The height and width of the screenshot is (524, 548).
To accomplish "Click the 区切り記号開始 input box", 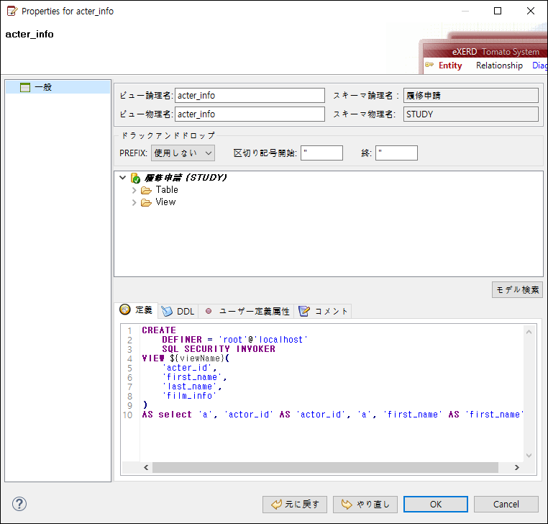I will pyautogui.click(x=321, y=153).
